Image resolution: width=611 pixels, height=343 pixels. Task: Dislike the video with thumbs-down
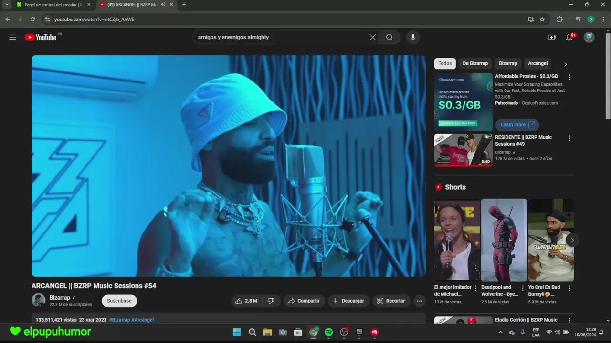271,301
